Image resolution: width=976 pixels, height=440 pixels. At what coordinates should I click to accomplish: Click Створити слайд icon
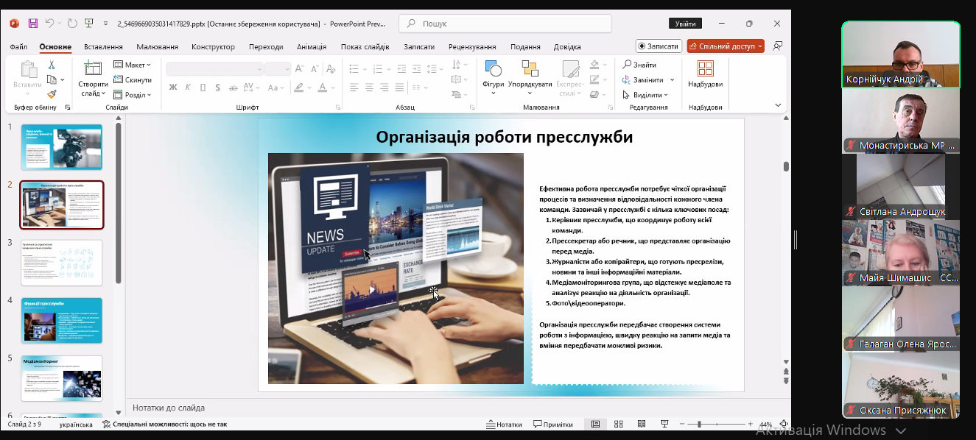[x=93, y=68]
